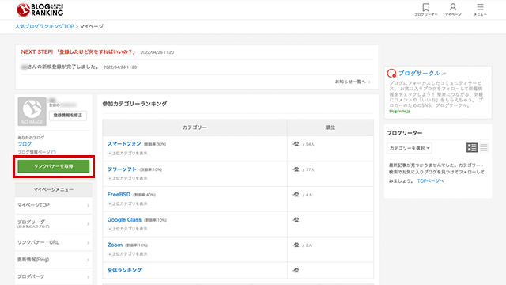Open the 人気ブログランキングTOP breadcrumb link
The image size is (506, 285).
point(44,26)
